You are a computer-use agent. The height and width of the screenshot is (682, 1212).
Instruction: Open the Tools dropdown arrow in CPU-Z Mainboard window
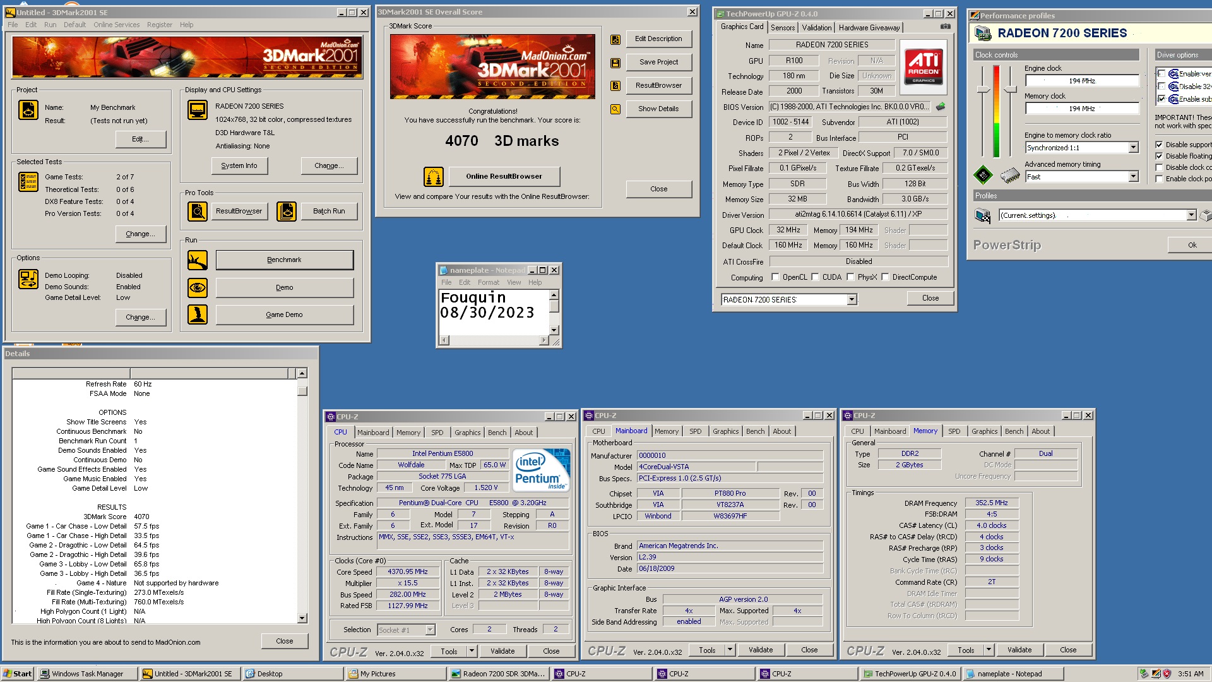coord(730,649)
